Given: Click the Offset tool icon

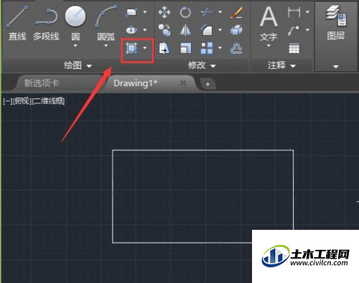Looking at the screenshot, I should tap(236, 48).
